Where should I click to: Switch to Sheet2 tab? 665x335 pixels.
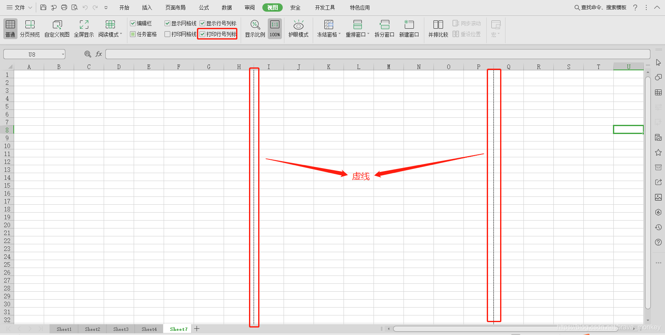[x=92, y=329]
